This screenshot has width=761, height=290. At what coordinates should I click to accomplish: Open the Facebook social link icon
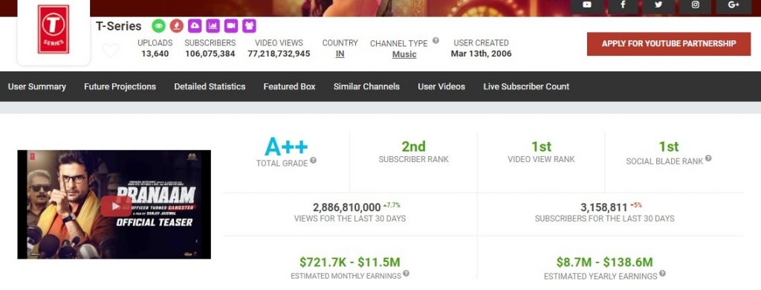click(x=623, y=5)
